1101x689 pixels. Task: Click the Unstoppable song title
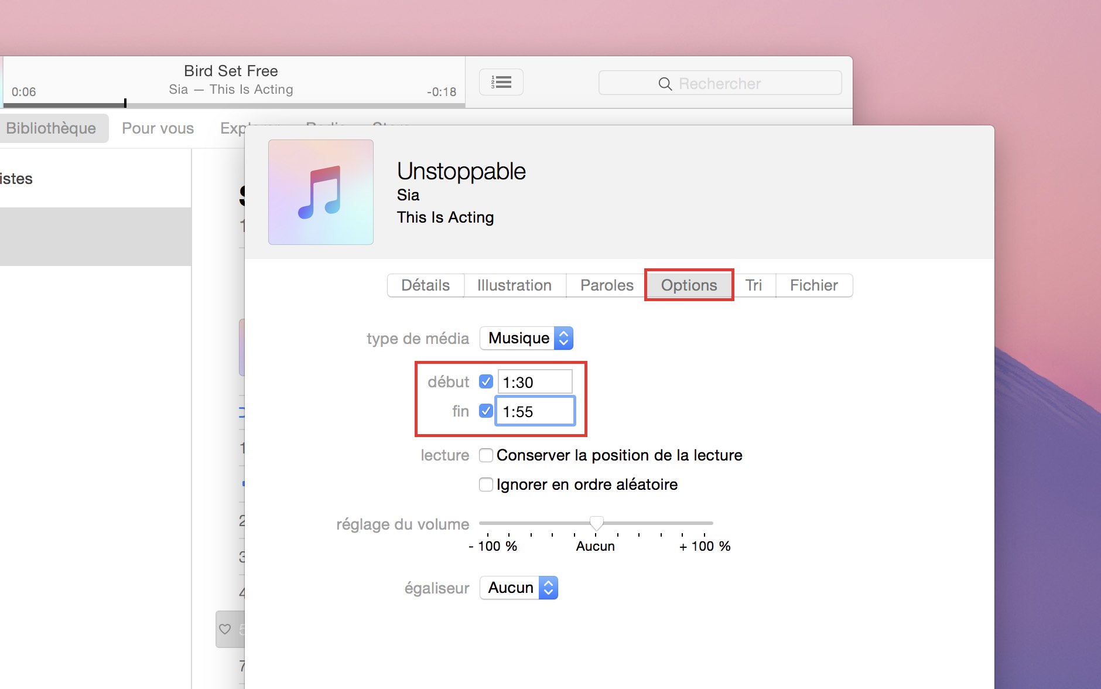(x=461, y=171)
